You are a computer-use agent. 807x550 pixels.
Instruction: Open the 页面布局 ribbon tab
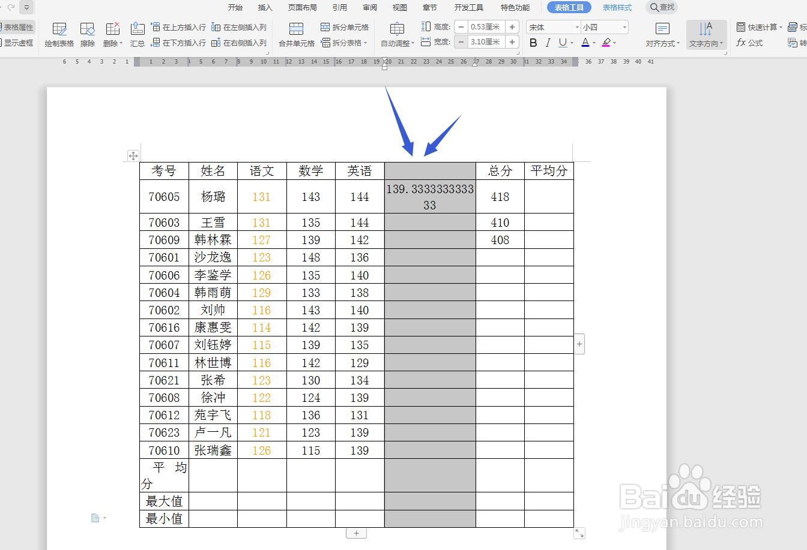pos(302,7)
